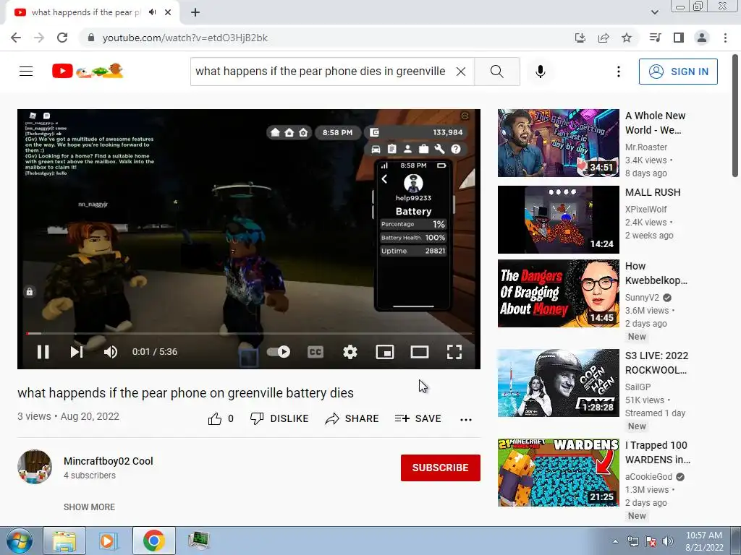
Task: Open the taskbar clock and date
Action: coord(704,541)
